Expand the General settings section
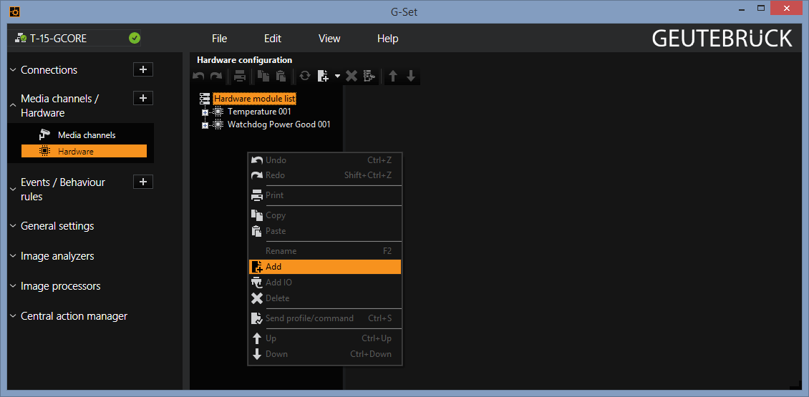Image resolution: width=809 pixels, height=397 pixels. click(13, 226)
